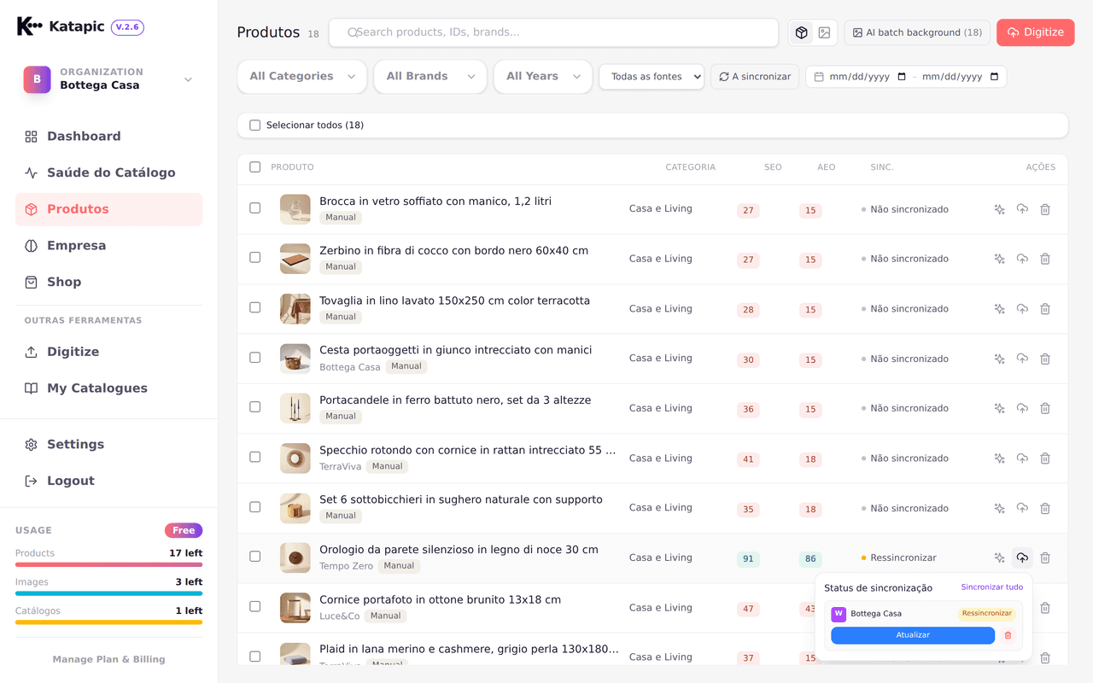Viewport: 1093px width, 683px height.
Task: Click sync upload icon for Brocca in vetro row
Action: [x=1022, y=209]
